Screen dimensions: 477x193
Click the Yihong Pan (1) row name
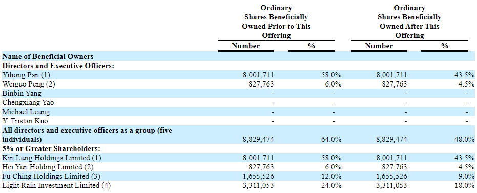pyautogui.click(x=26, y=75)
